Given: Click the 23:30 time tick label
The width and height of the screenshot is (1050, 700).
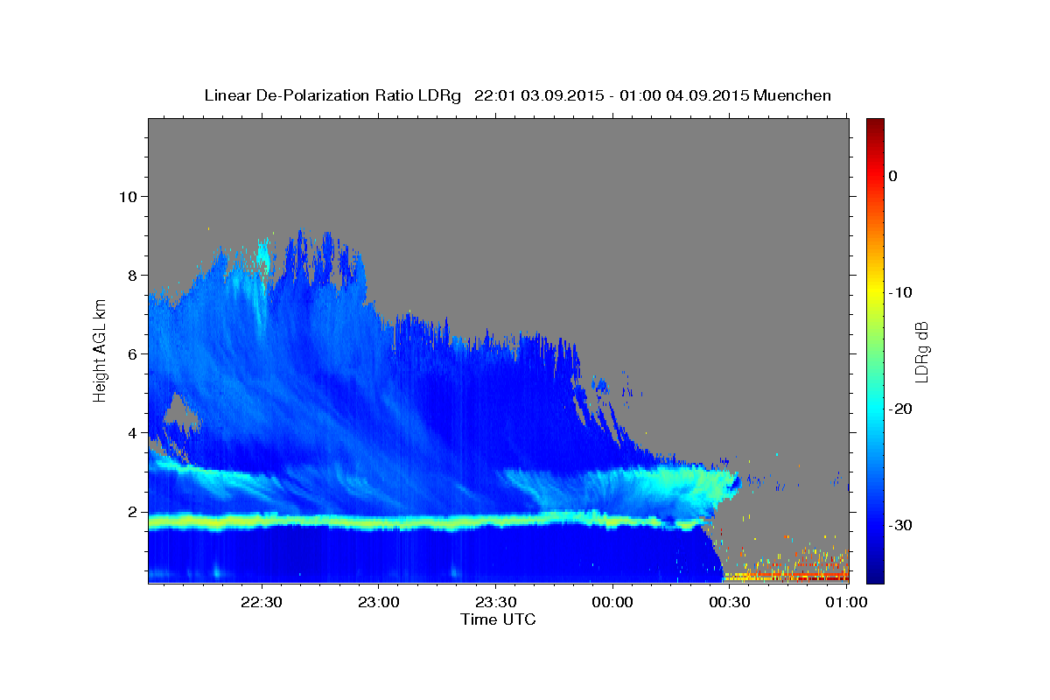Looking at the screenshot, I should [x=495, y=602].
